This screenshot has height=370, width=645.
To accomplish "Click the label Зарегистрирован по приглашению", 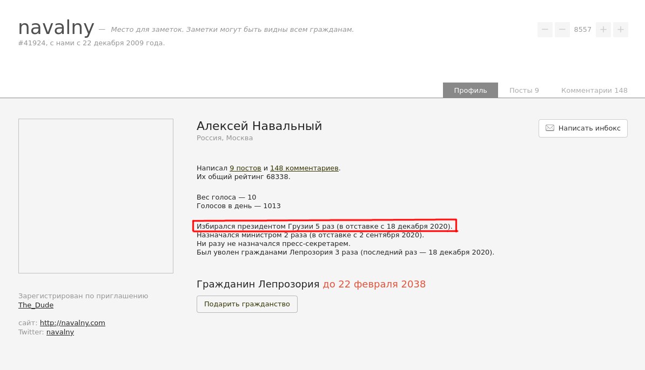I will pos(83,296).
